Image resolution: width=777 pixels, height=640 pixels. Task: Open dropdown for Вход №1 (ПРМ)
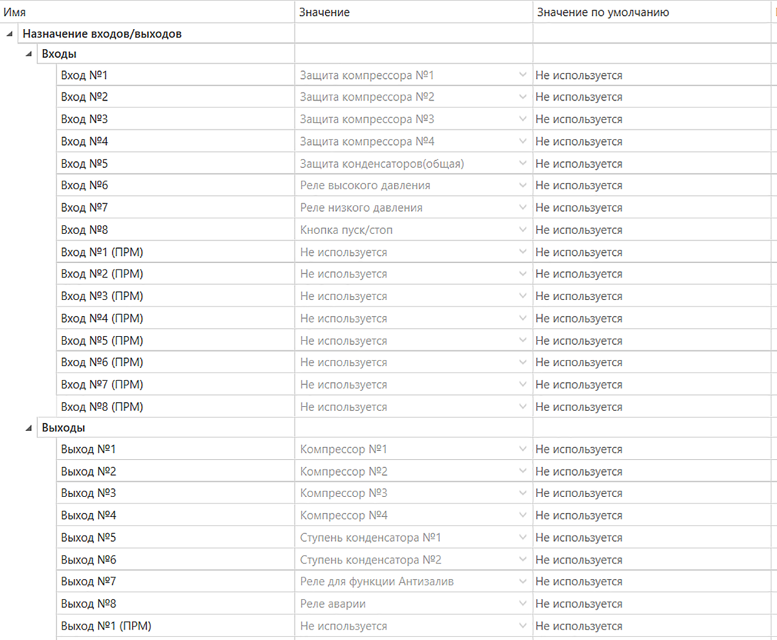[523, 252]
